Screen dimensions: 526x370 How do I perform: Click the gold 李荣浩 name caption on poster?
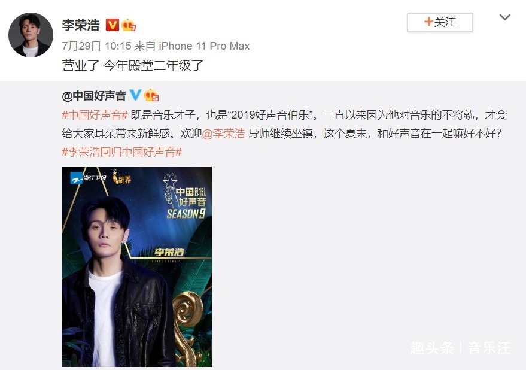click(169, 252)
